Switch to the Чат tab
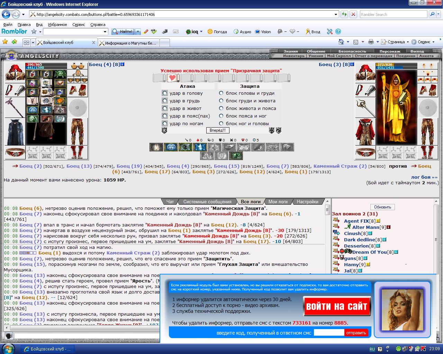 pyautogui.click(x=170, y=202)
